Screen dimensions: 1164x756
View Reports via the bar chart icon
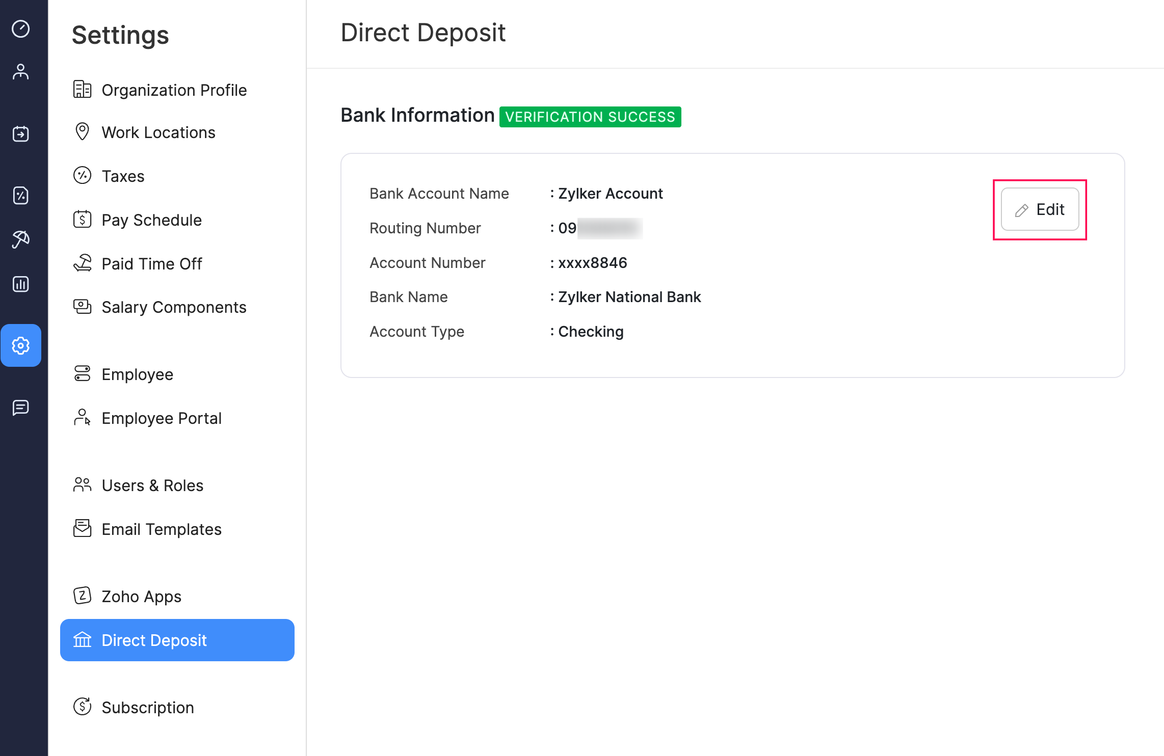[x=21, y=284]
